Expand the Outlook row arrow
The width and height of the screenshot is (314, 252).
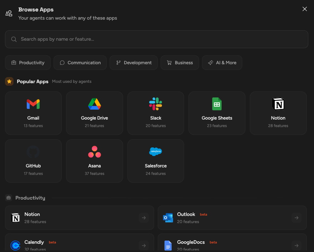pos(296,218)
